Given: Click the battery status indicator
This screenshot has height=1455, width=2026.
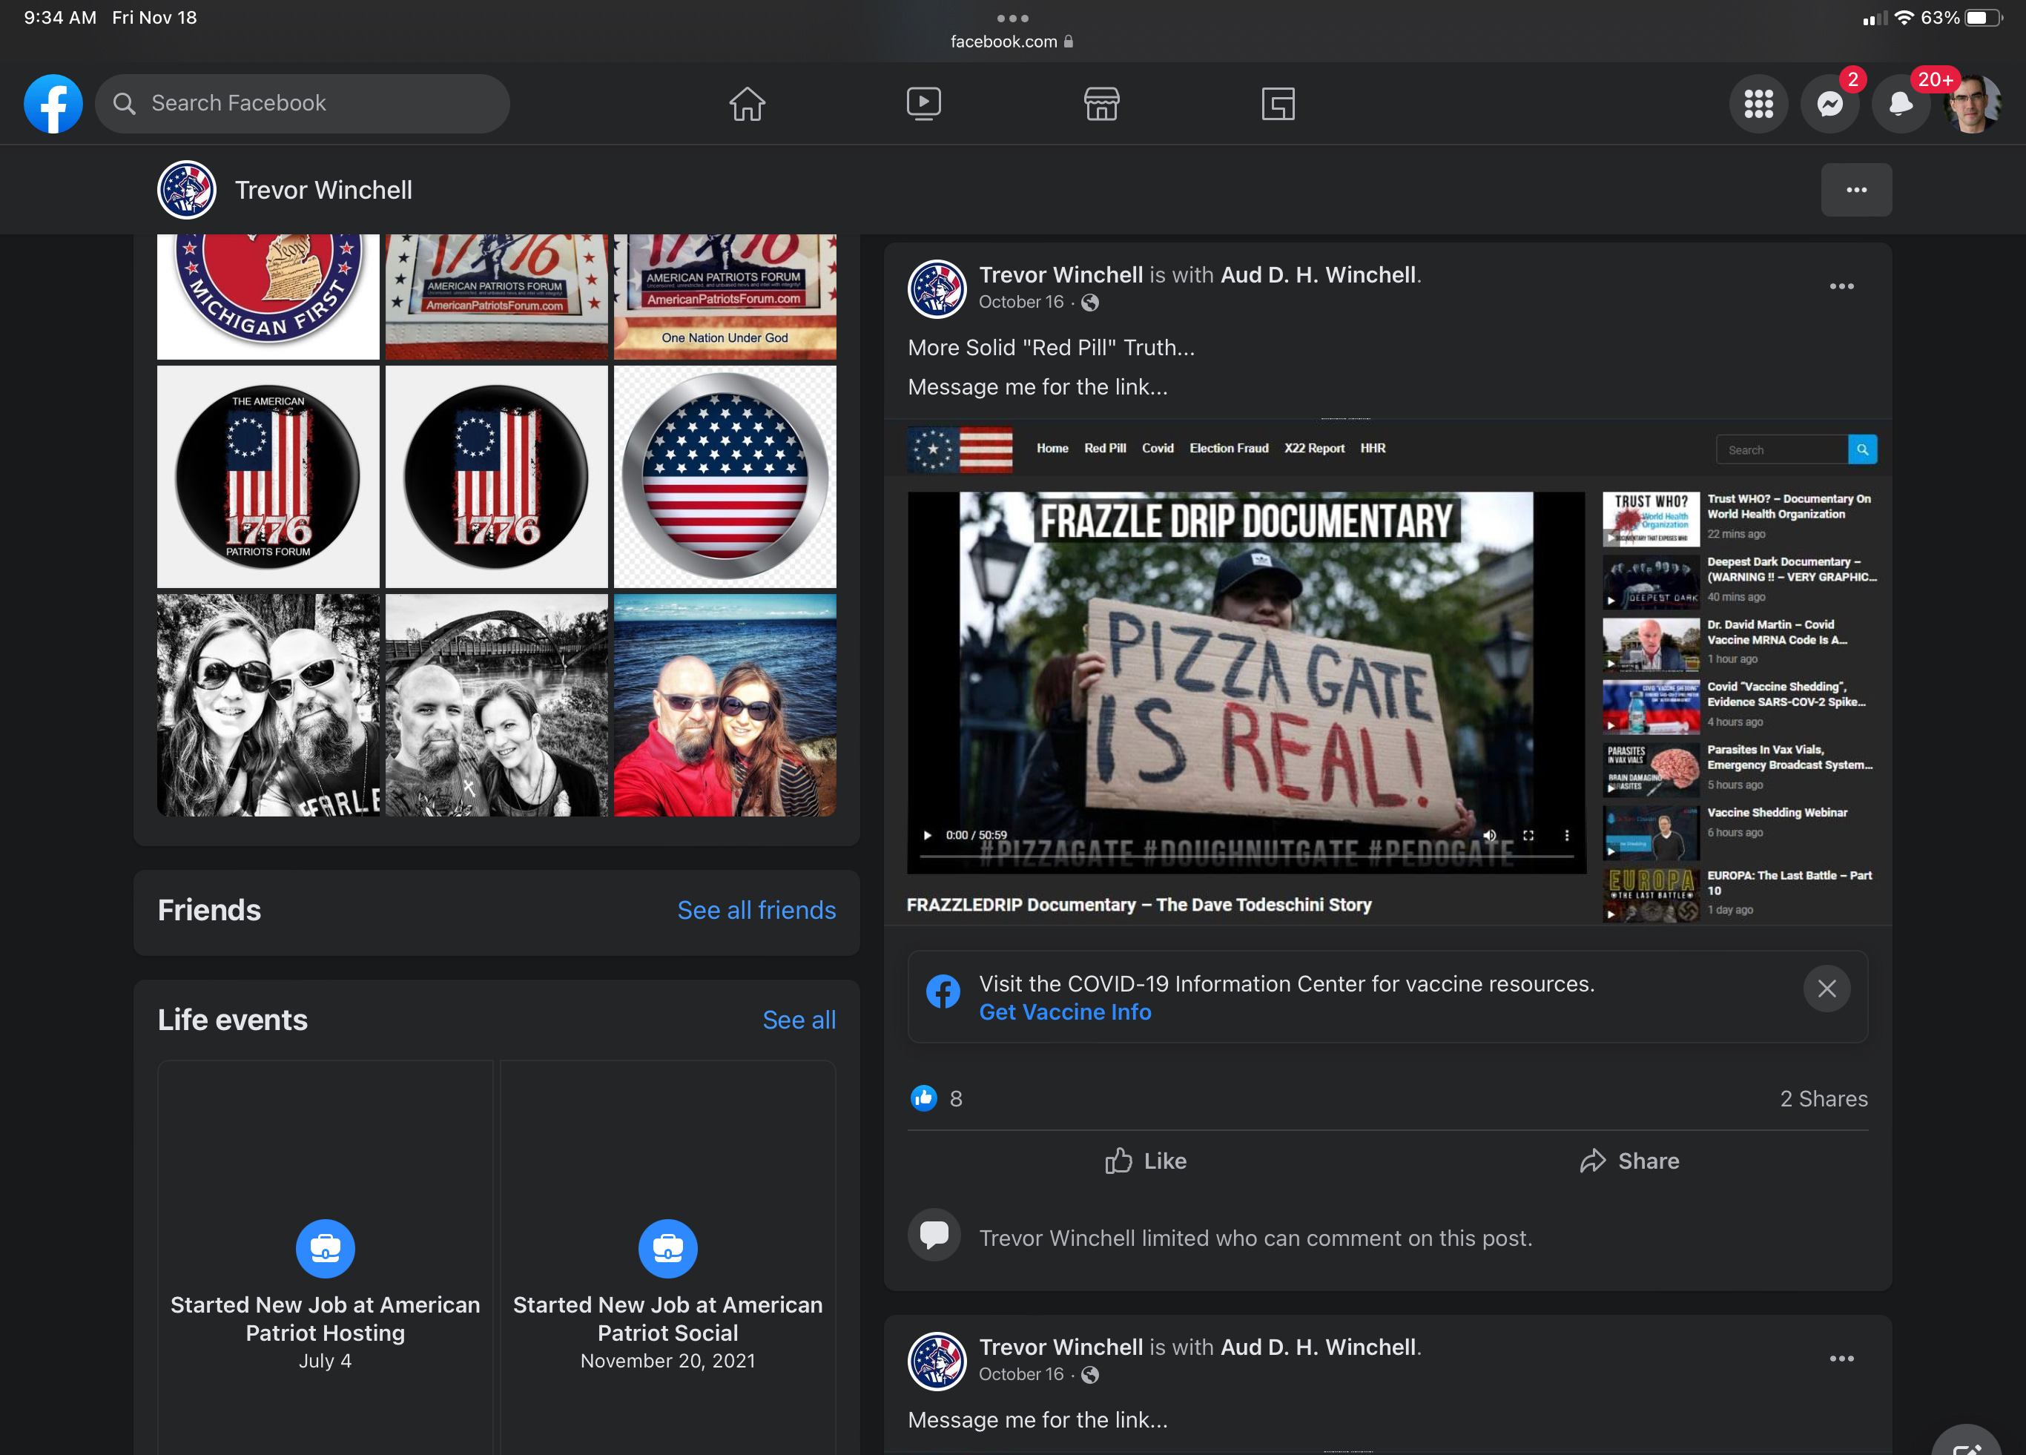Looking at the screenshot, I should pyautogui.click(x=1984, y=18).
